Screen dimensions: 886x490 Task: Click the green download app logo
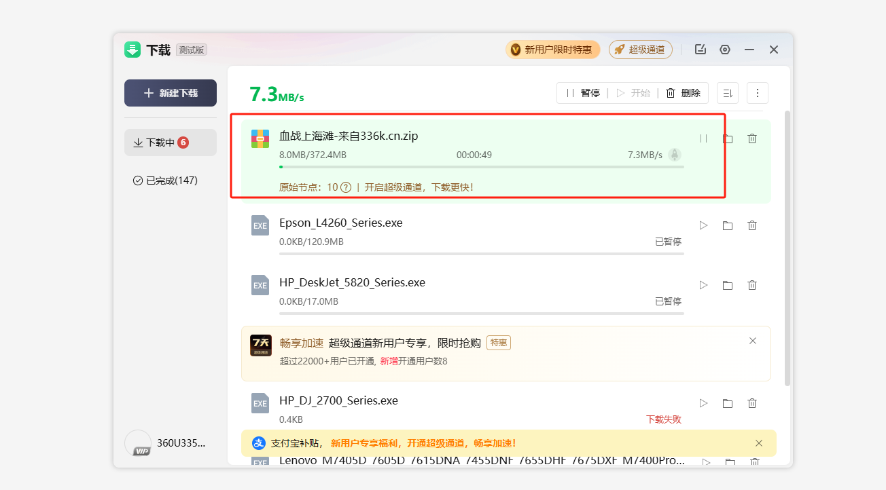132,50
